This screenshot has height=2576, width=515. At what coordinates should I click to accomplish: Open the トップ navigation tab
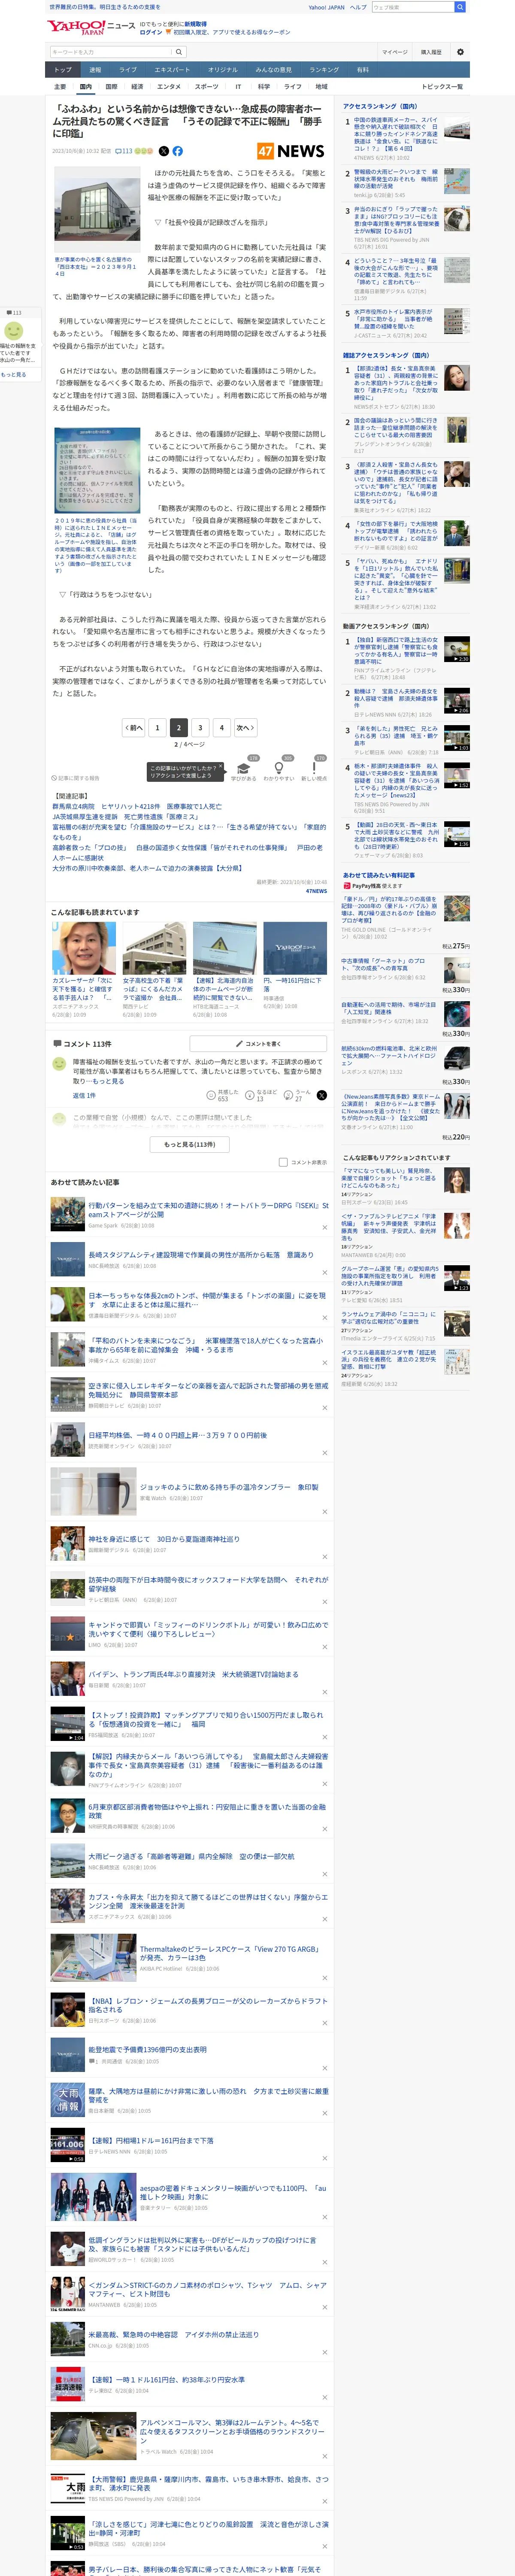tap(62, 70)
